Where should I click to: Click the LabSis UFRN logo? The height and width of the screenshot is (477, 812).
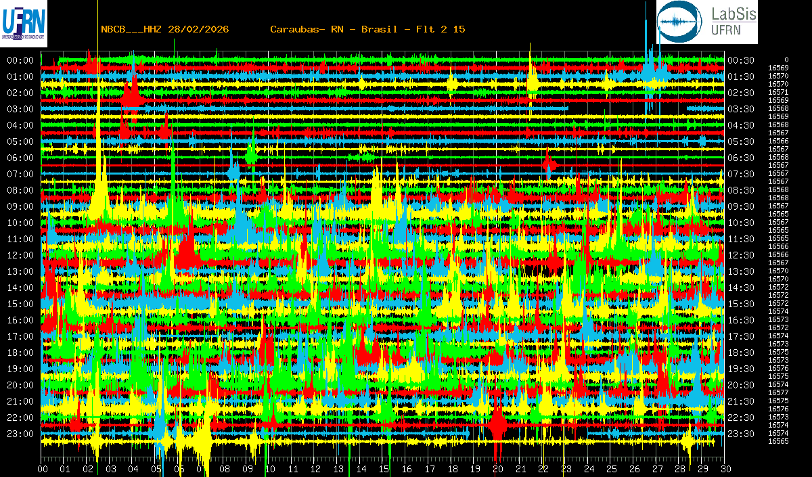pyautogui.click(x=707, y=22)
